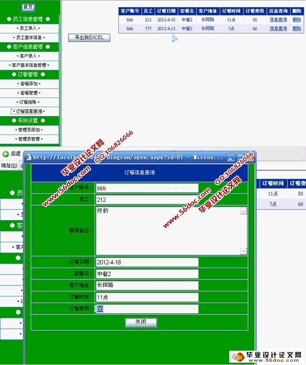Click 订餐时间 header in background lower window
The image size is (306, 365).
273,183
